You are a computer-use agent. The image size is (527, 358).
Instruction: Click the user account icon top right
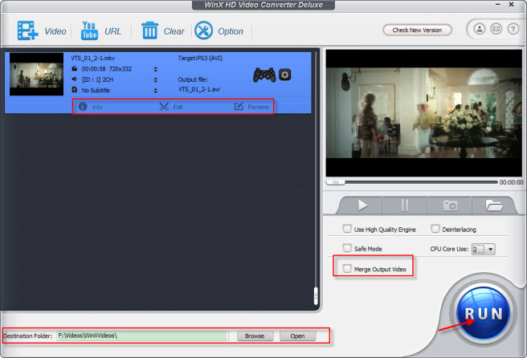[480, 29]
